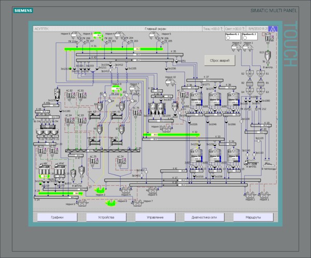The image size is (311, 258).
Task: Select aspirator АС 71
Action: click(x=41, y=151)
